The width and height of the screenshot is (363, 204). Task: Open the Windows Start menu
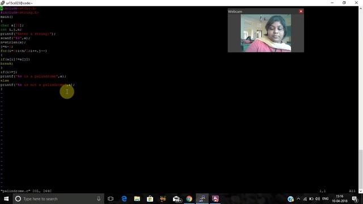click(6, 199)
